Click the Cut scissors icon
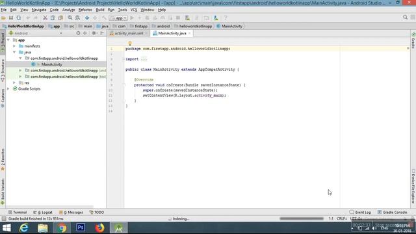 45,18
